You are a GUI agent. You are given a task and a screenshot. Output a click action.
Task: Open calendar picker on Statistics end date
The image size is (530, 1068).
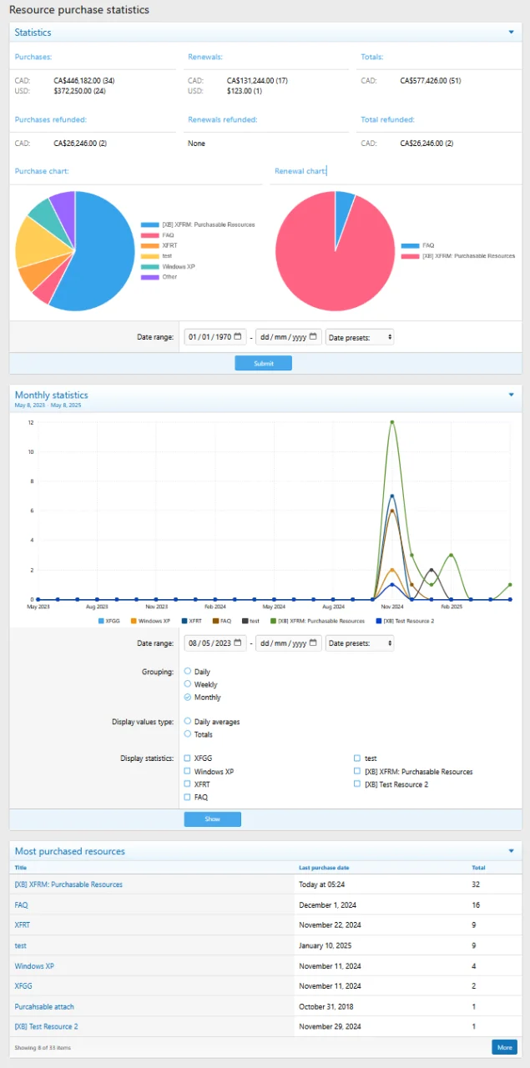[x=313, y=337]
